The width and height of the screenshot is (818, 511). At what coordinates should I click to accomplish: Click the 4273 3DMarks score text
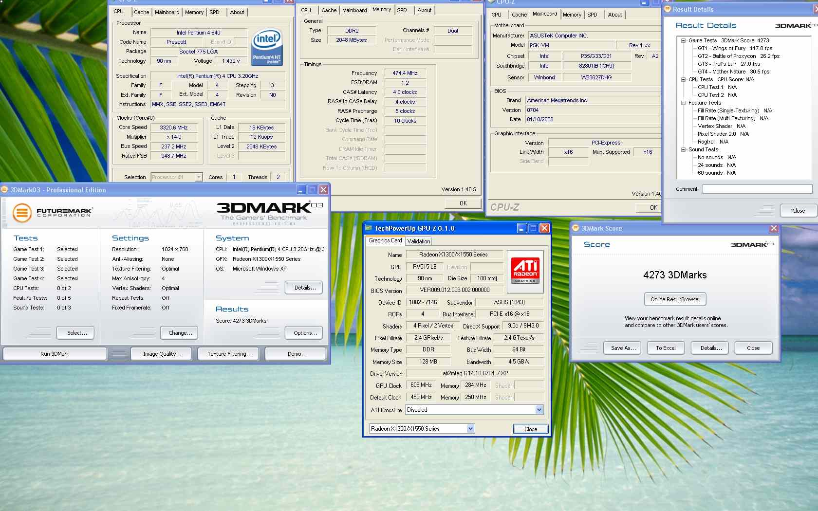click(675, 275)
